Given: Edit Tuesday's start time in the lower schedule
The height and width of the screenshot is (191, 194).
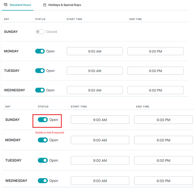Looking at the screenshot, I should pos(100,160).
